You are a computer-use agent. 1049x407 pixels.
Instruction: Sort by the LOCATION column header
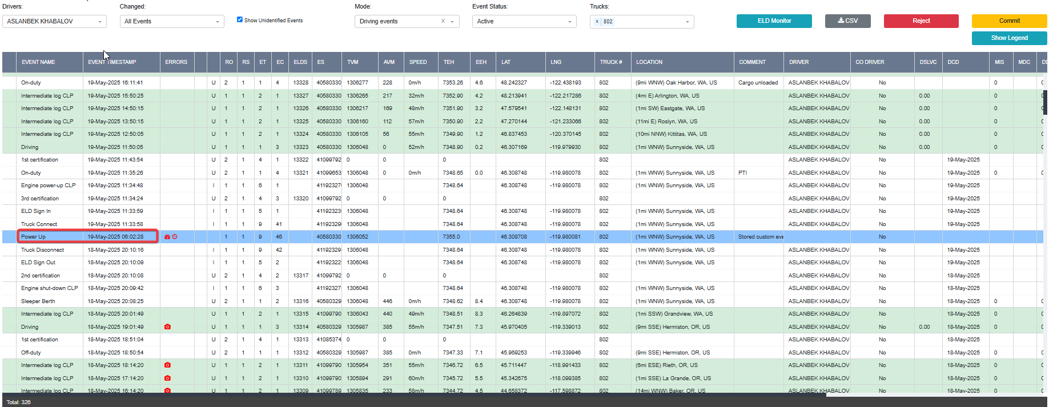coord(649,62)
